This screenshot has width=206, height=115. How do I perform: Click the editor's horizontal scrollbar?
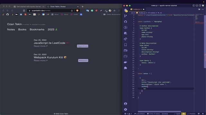point(159,111)
